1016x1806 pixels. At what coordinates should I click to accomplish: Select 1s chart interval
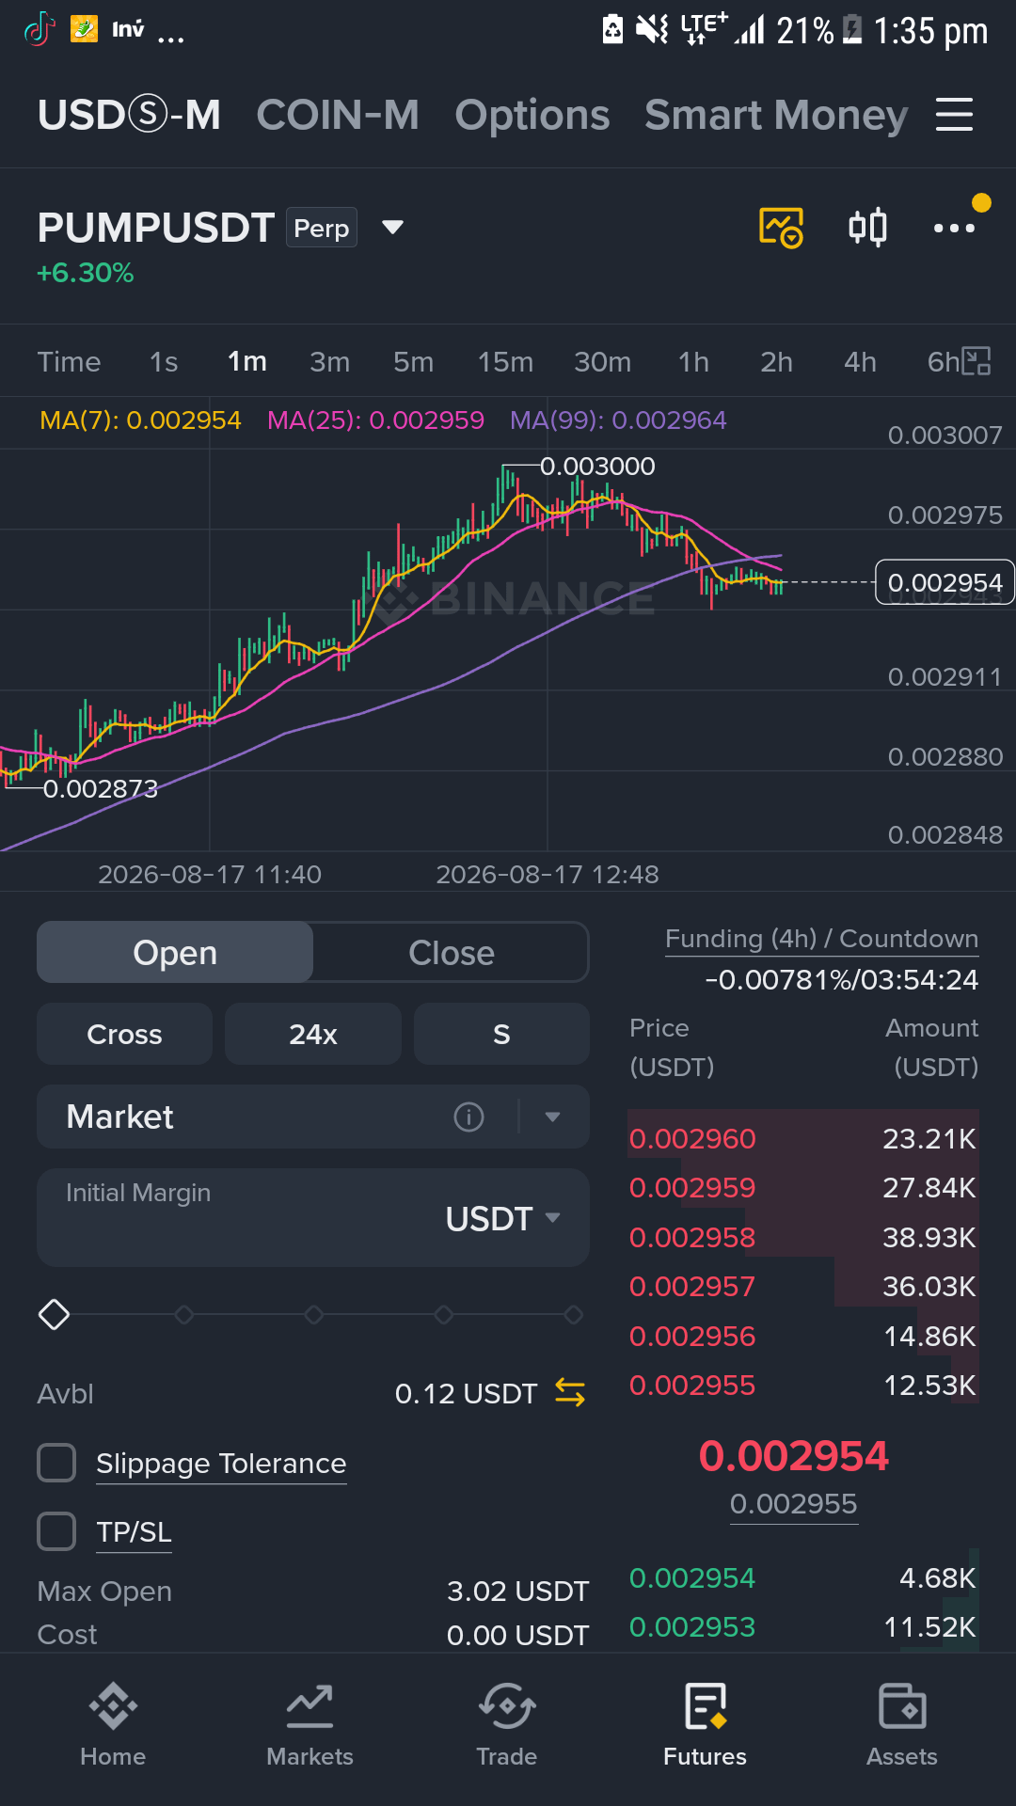click(x=164, y=361)
